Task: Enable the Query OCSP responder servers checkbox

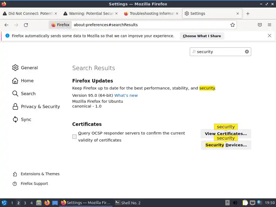Action: click(74, 137)
